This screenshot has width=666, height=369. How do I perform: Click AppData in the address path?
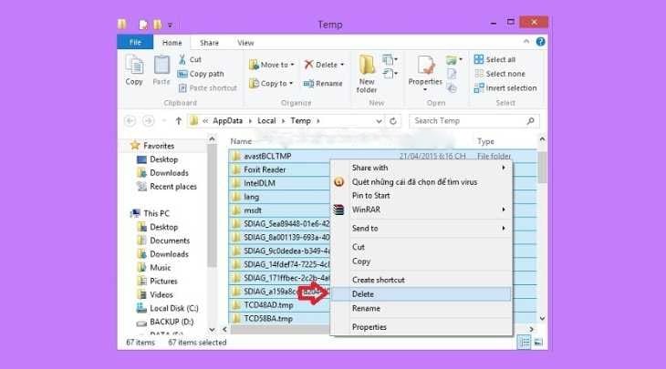[x=228, y=121]
